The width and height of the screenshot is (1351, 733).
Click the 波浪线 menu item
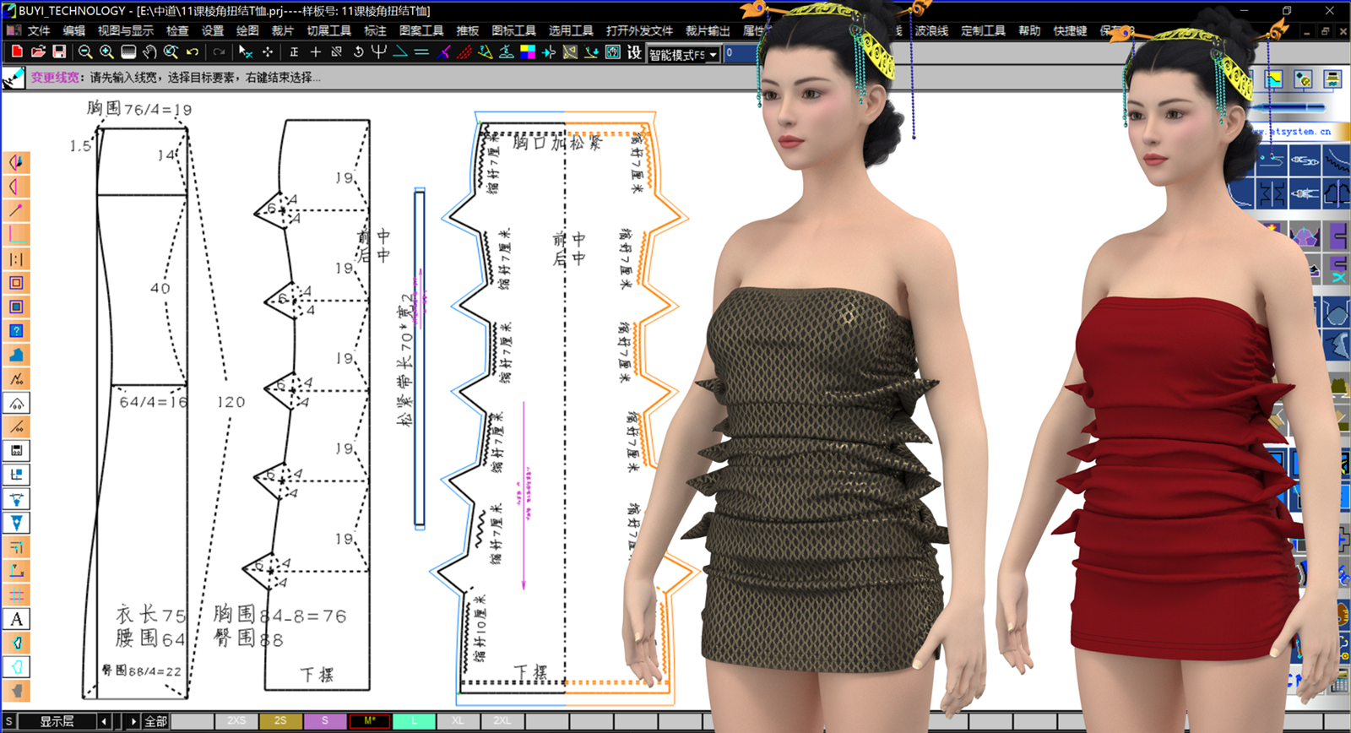[x=931, y=30]
